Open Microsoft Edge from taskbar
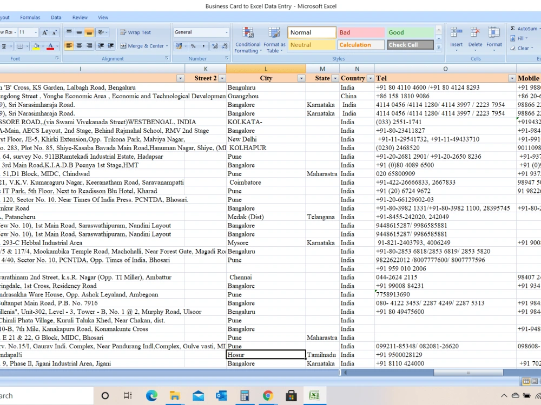 151,396
